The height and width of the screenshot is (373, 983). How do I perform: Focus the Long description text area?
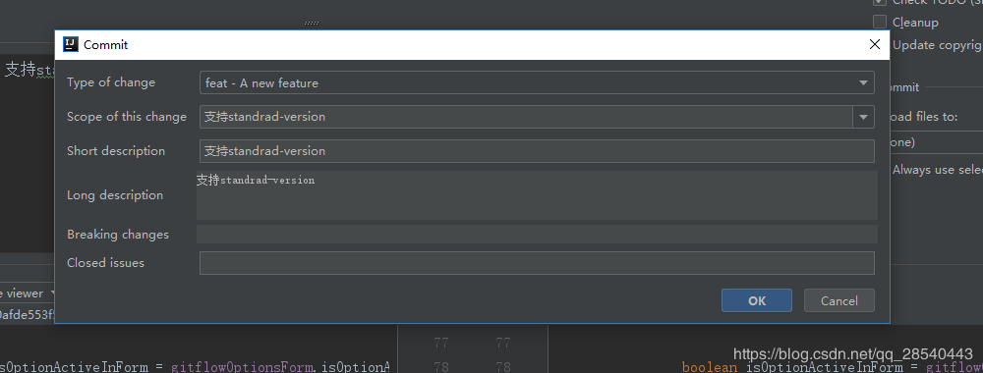[537, 195]
